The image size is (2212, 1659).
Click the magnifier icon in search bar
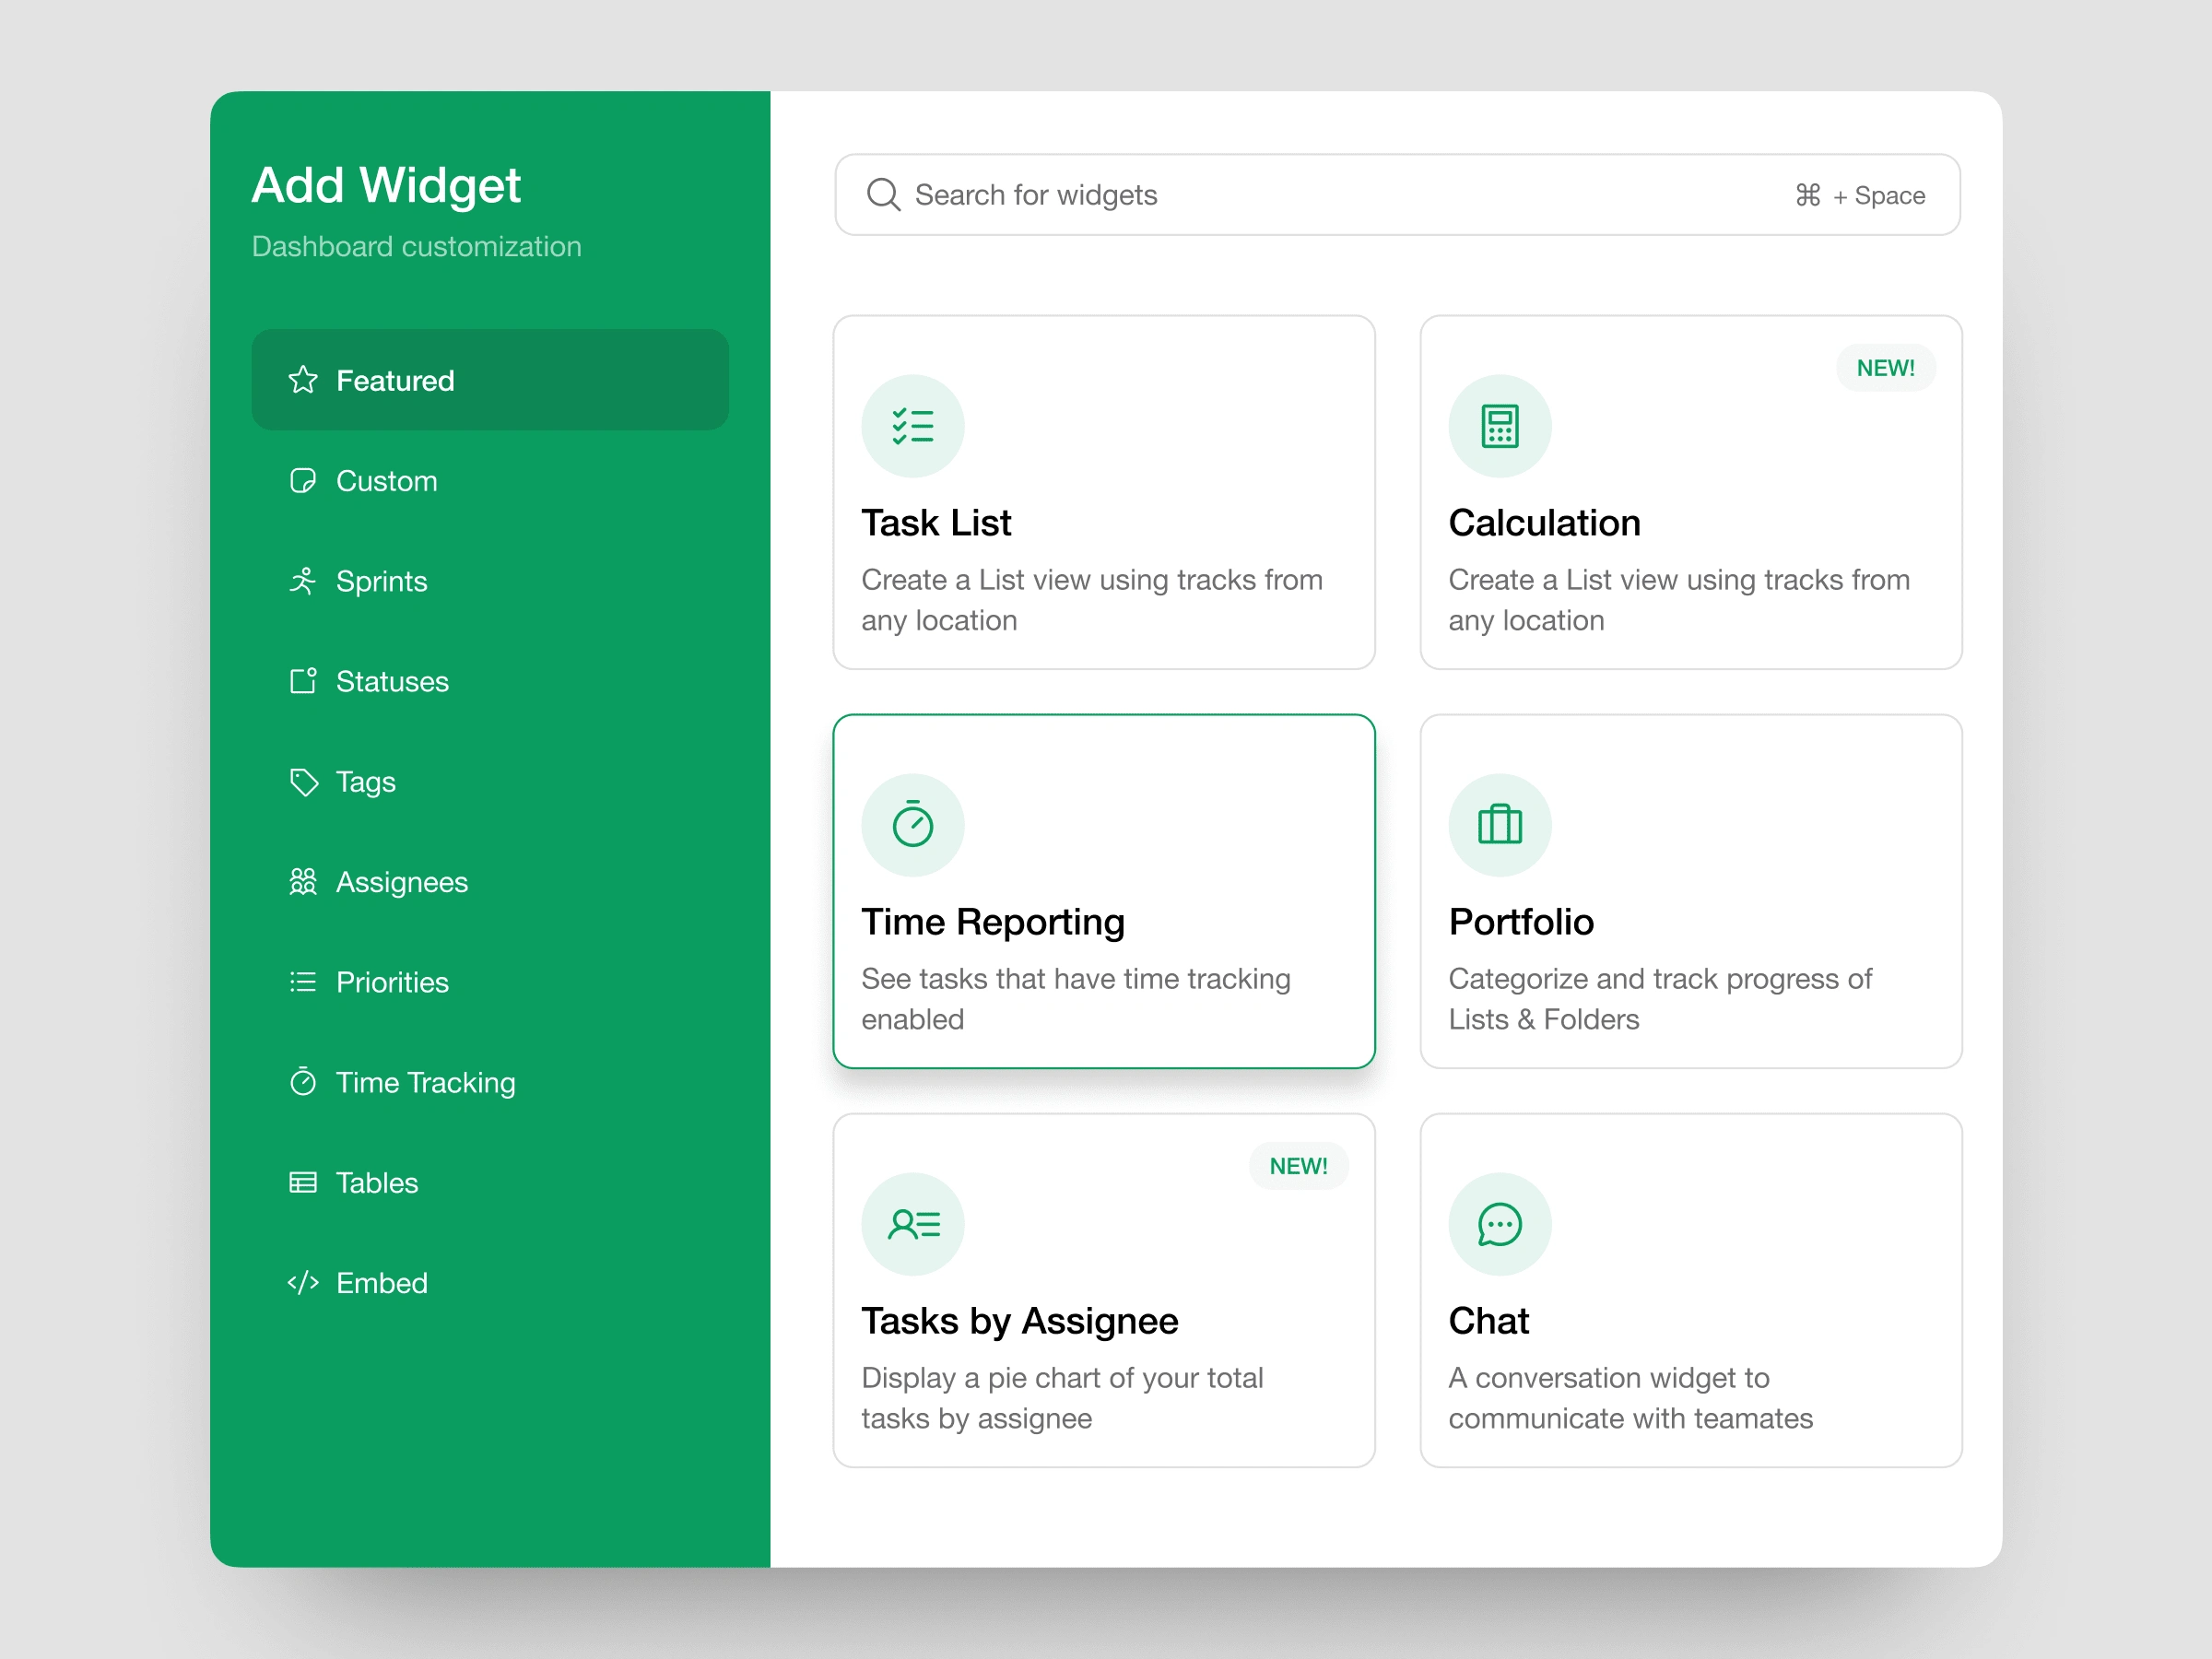pos(882,194)
